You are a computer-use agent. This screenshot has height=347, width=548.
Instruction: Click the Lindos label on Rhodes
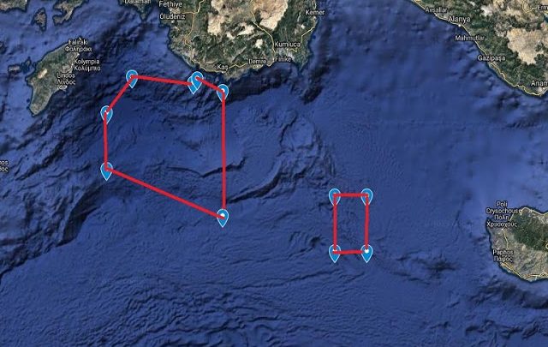tap(66, 75)
